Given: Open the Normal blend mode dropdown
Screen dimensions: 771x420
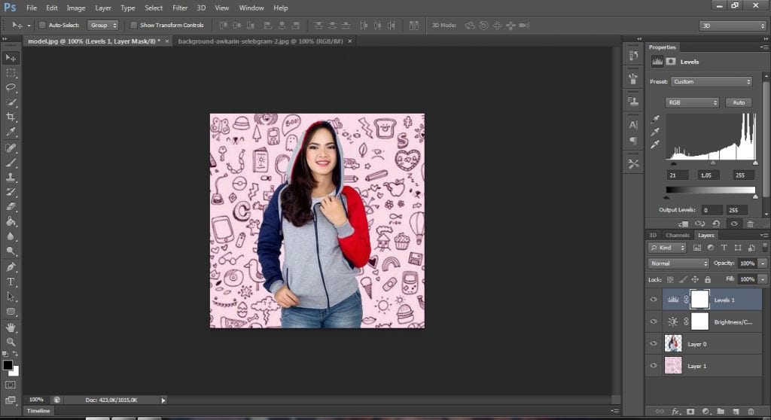Looking at the screenshot, I should [x=678, y=263].
